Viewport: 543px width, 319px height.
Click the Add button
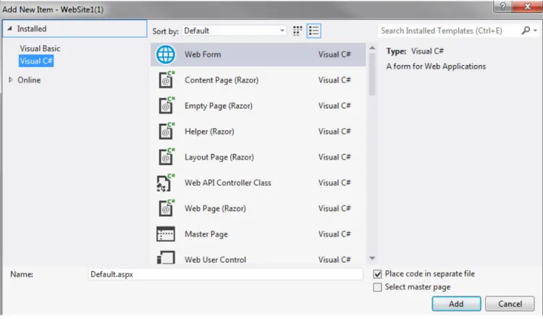(456, 304)
